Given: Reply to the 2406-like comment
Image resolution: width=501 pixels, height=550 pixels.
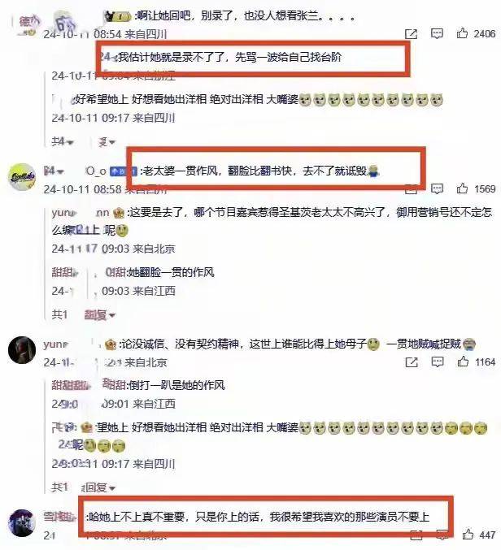Looking at the screenshot, I should point(437,33).
